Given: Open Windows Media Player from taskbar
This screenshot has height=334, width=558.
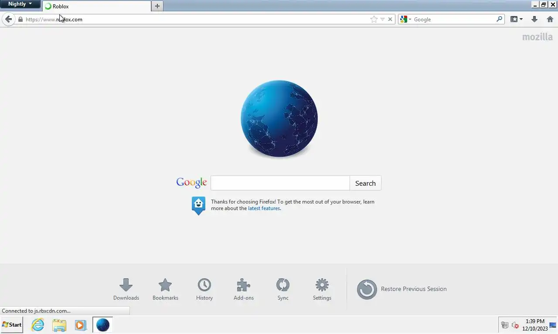Looking at the screenshot, I should (81, 325).
